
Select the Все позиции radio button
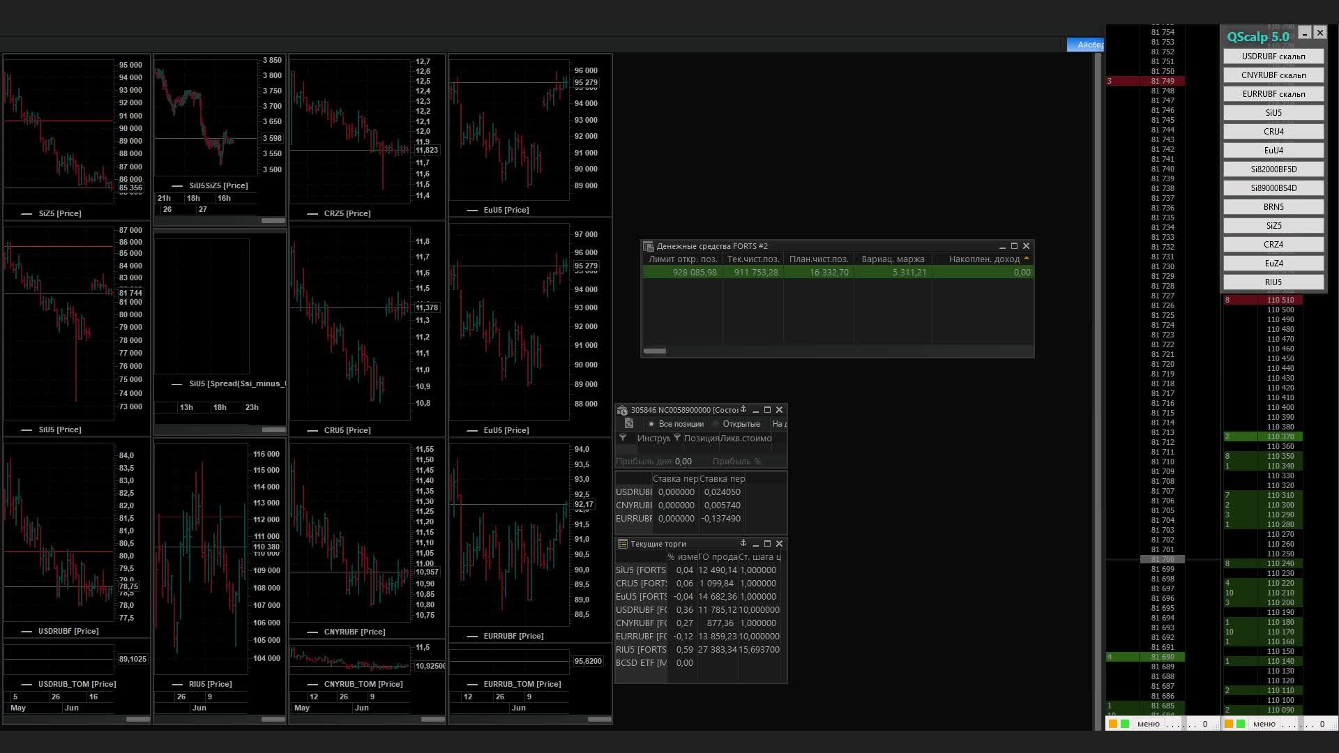coord(651,424)
